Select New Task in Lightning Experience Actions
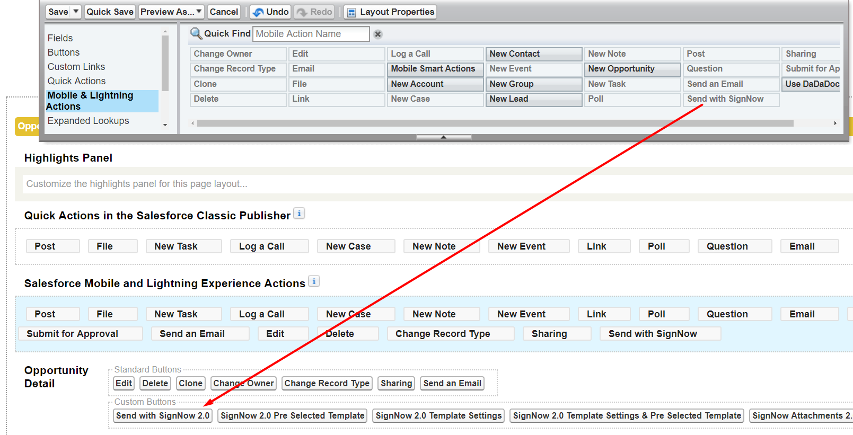Screen dimensions: 853x435 (x=183, y=314)
